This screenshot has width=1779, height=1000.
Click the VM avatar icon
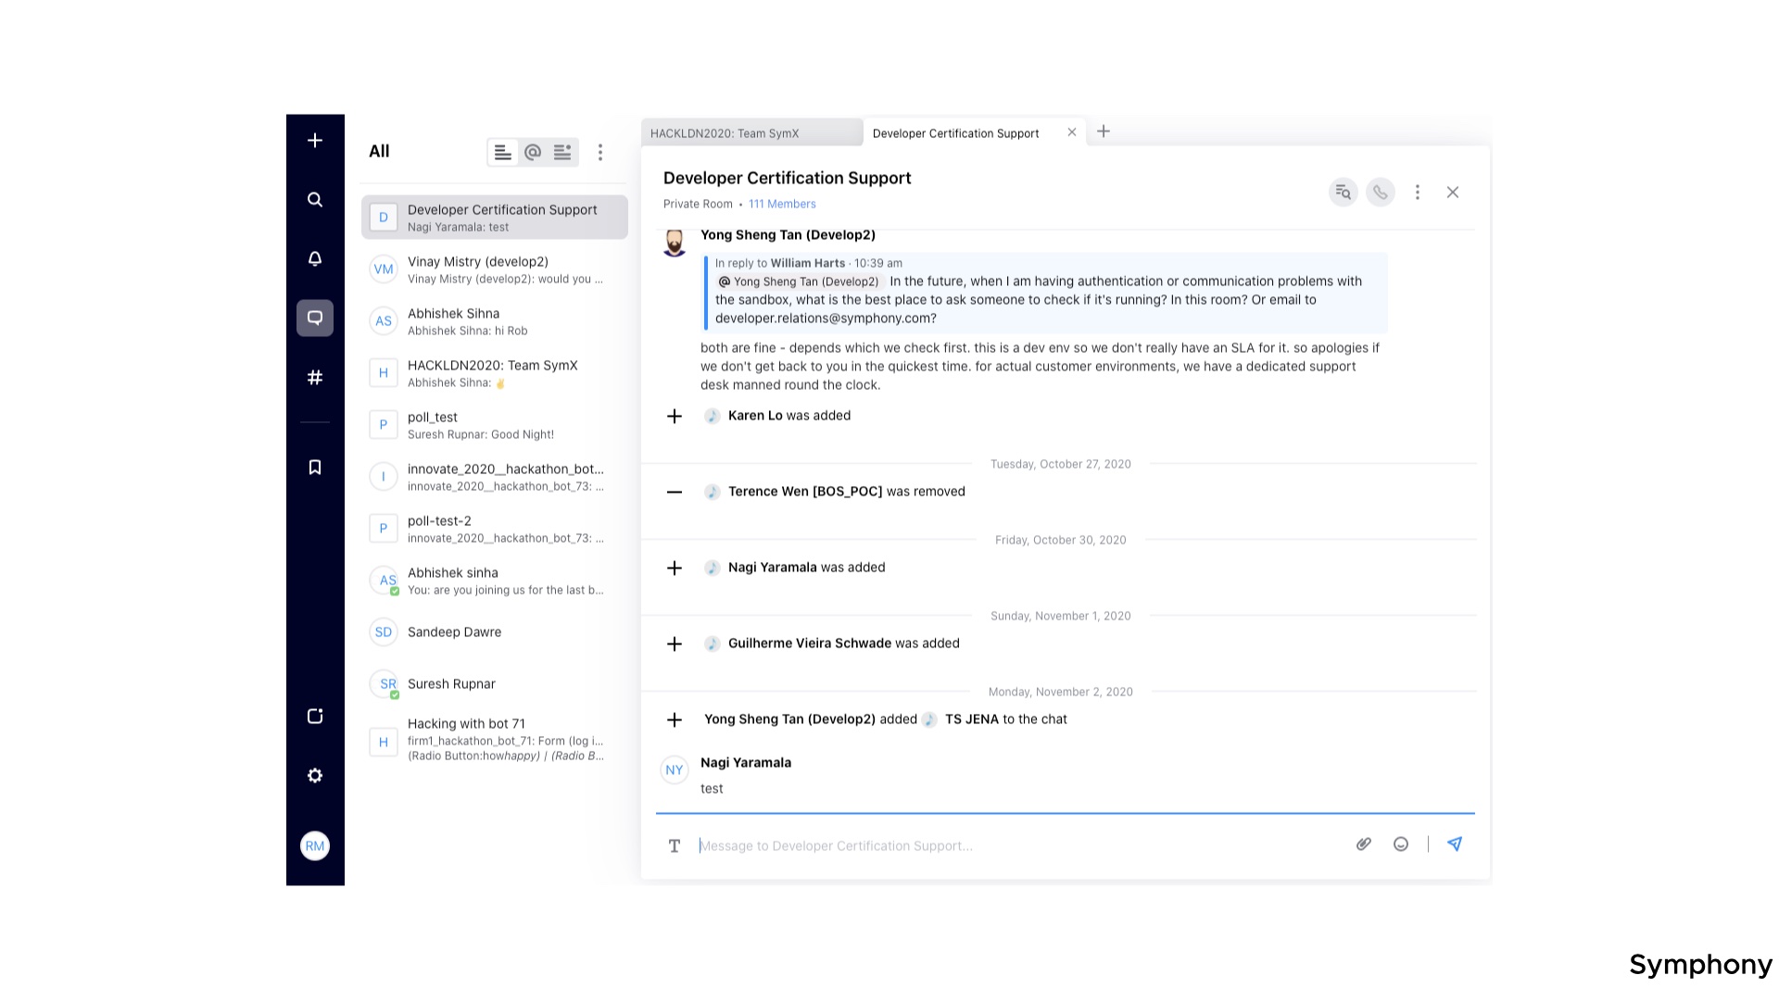point(384,269)
